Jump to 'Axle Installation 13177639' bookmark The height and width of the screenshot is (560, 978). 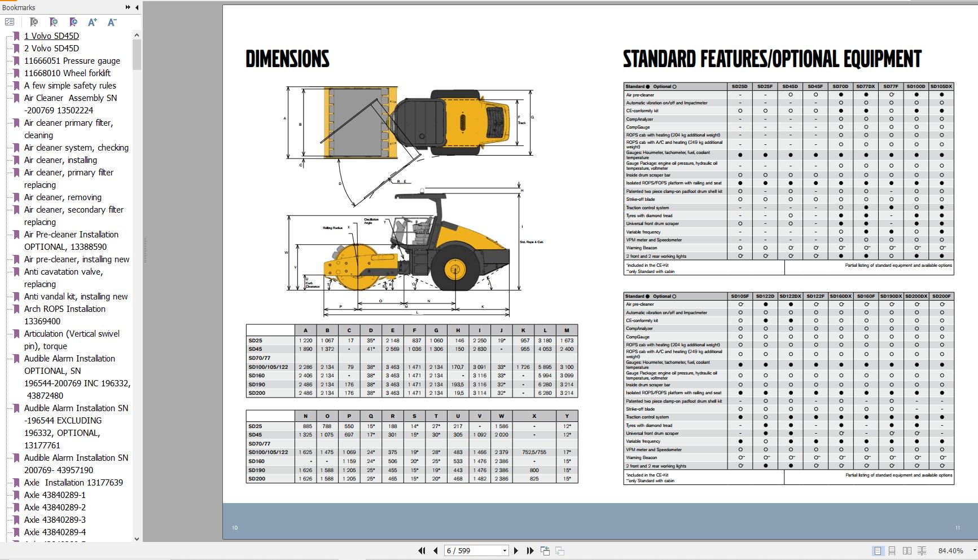click(74, 482)
